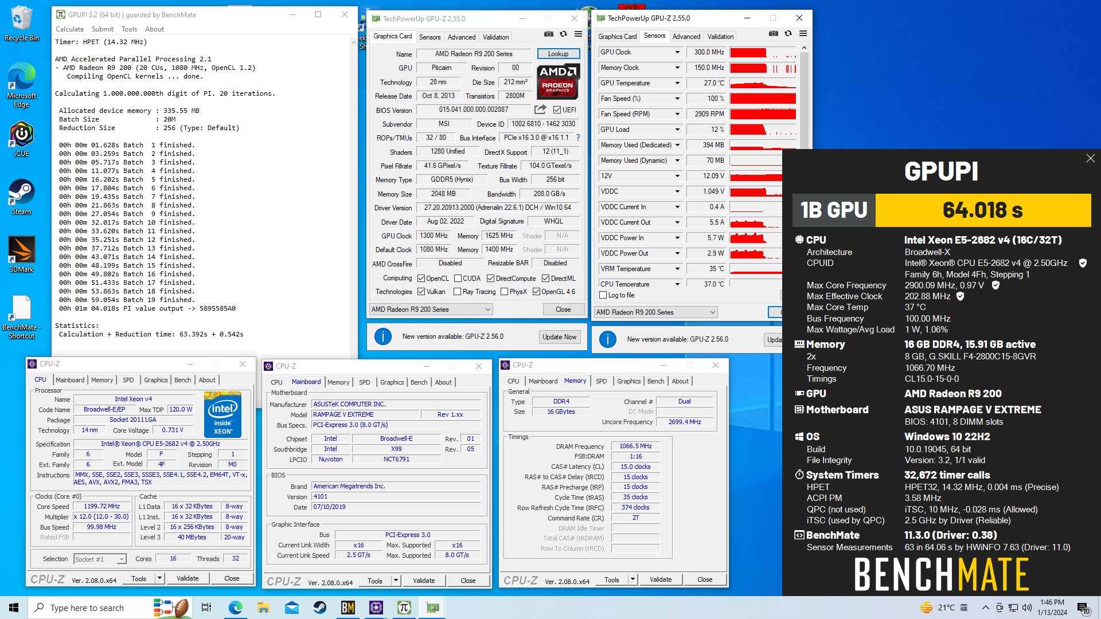Open the hamburger menu in GPU-Z Graphics Card window
1101x619 pixels.
pyautogui.click(x=579, y=34)
